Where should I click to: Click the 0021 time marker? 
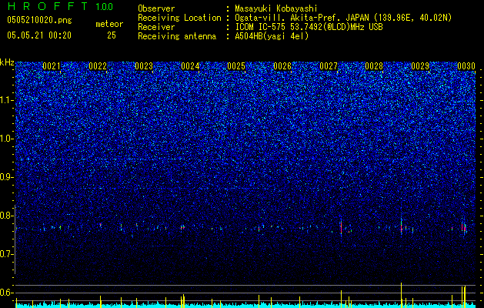(52, 66)
